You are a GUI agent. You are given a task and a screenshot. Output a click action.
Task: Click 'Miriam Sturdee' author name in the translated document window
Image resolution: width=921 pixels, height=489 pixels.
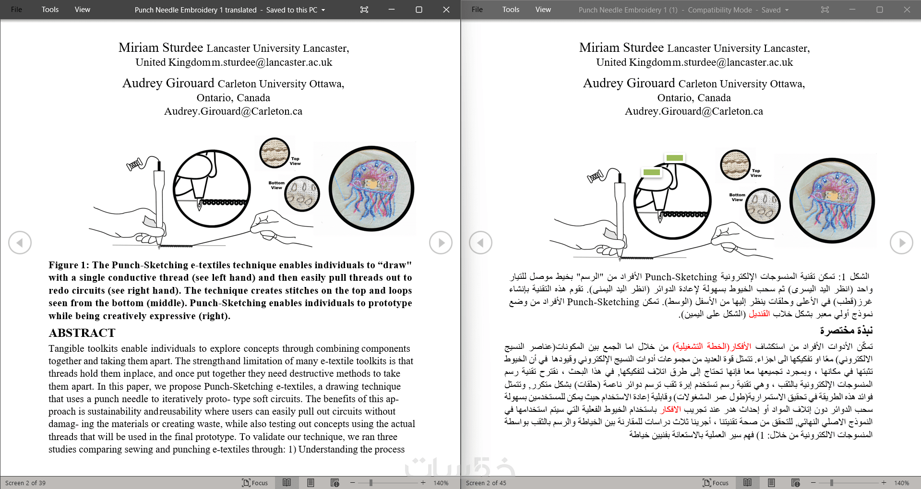coord(161,48)
